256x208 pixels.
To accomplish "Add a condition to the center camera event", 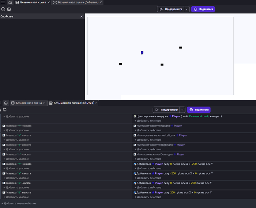I will coord(16,116).
